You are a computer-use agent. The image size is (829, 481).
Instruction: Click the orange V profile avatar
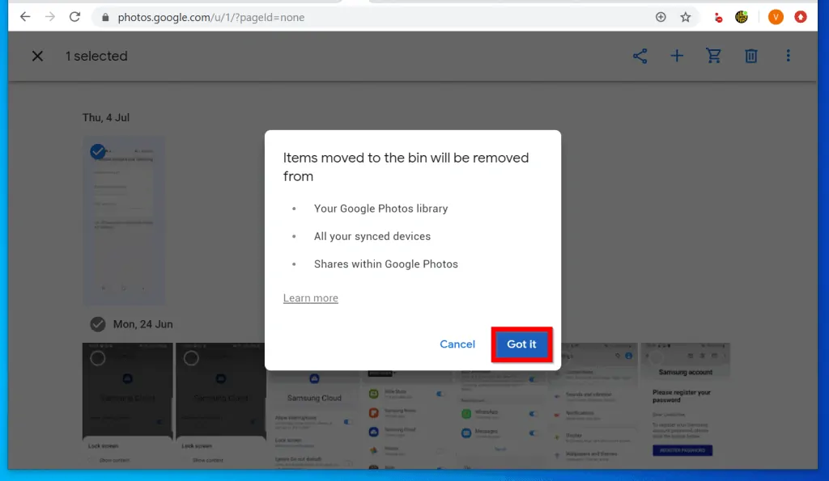pos(776,17)
